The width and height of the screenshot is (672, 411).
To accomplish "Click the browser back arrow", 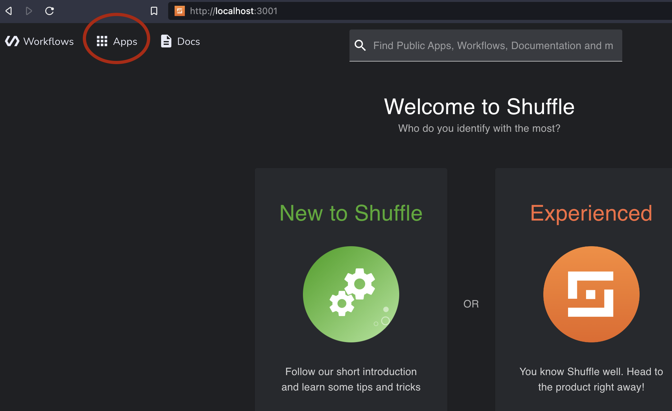I will coord(9,11).
